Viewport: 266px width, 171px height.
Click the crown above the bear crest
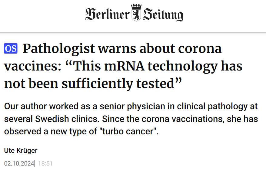(x=136, y=7)
